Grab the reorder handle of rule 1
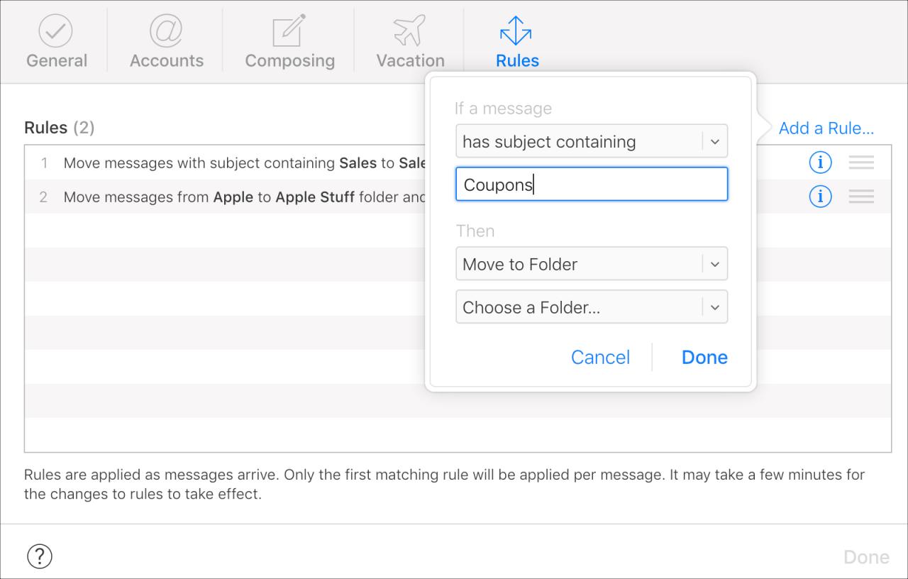Viewport: 908px width, 579px height. (861, 162)
